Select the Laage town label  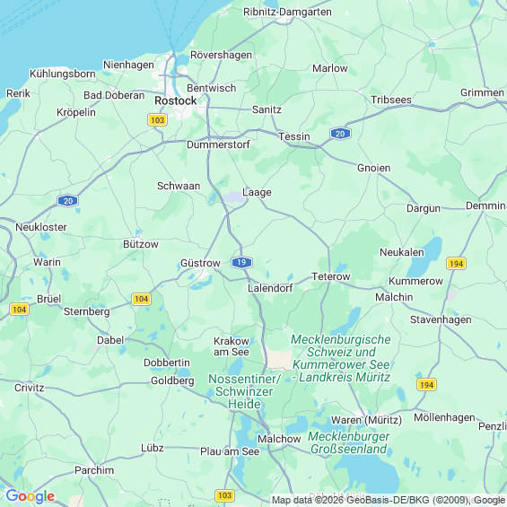click(257, 192)
